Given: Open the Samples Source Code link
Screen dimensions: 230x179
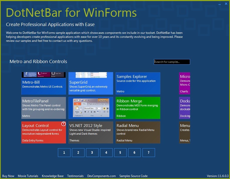Looking at the screenshot, I should pyautogui.click(x=133, y=176).
